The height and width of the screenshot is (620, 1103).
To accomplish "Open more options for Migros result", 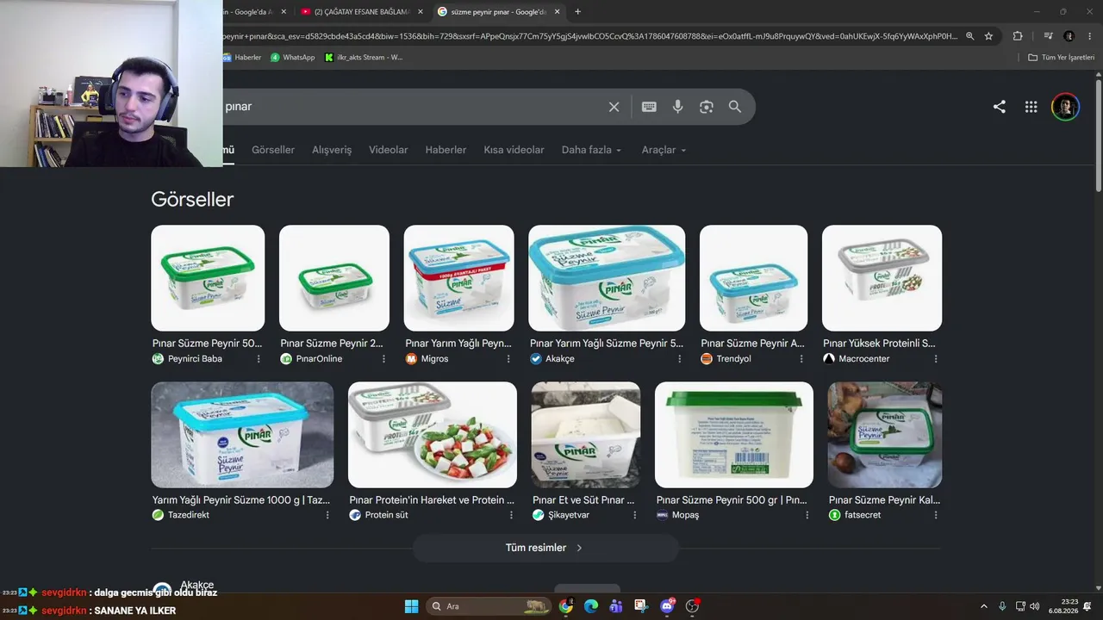I will click(508, 359).
